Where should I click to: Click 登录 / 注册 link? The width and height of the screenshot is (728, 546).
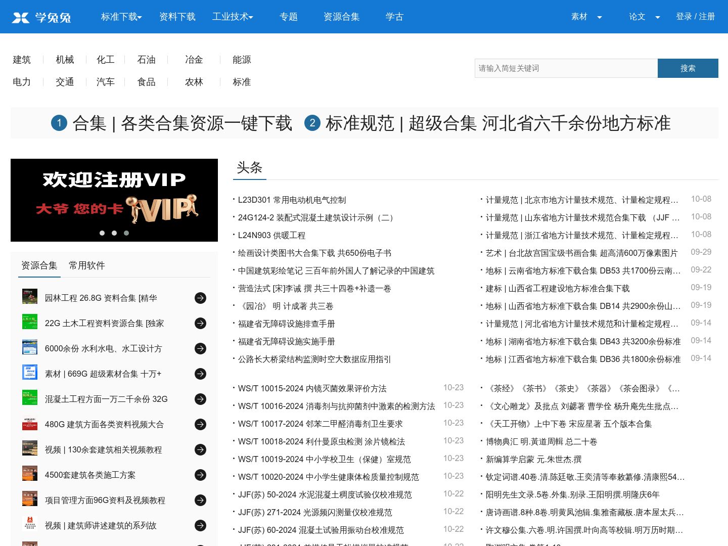696,17
